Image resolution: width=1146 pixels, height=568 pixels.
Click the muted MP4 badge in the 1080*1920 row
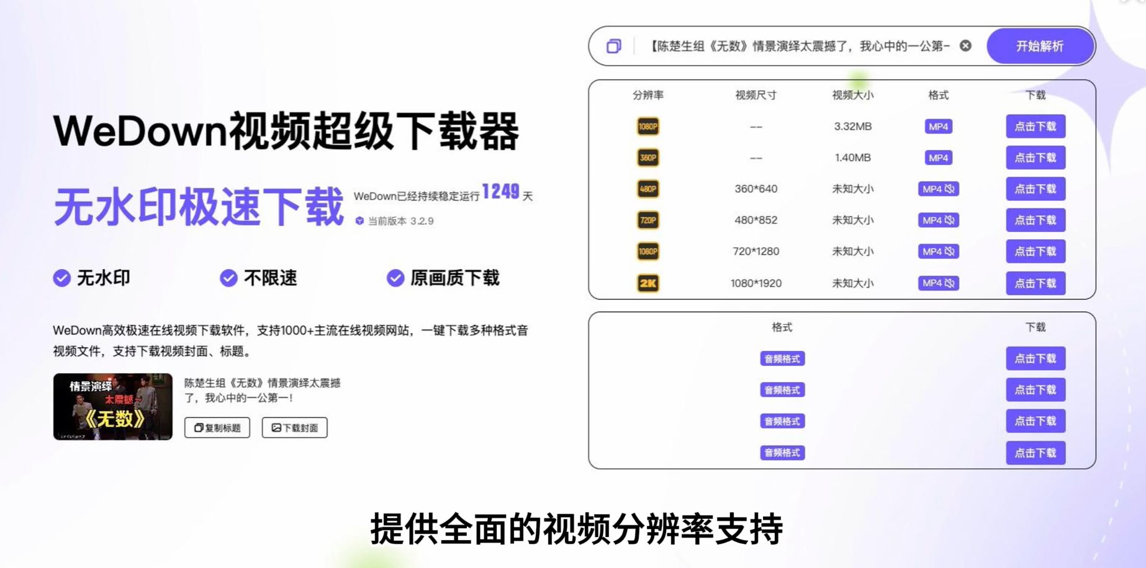[938, 283]
